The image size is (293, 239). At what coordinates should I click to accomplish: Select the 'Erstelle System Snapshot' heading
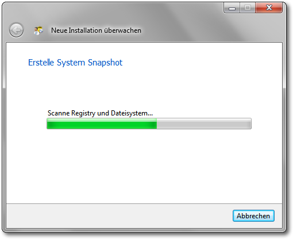[75, 63]
